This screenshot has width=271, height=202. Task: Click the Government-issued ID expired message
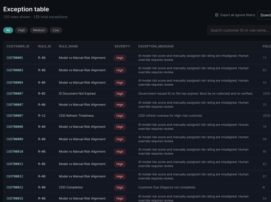pos(196,93)
